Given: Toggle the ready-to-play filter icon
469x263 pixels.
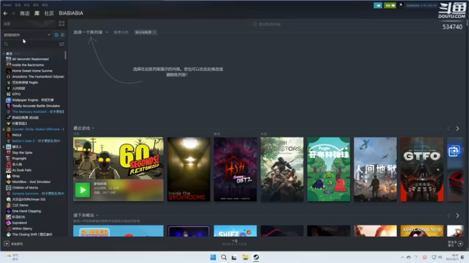Looking at the screenshot, I should [x=63, y=35].
